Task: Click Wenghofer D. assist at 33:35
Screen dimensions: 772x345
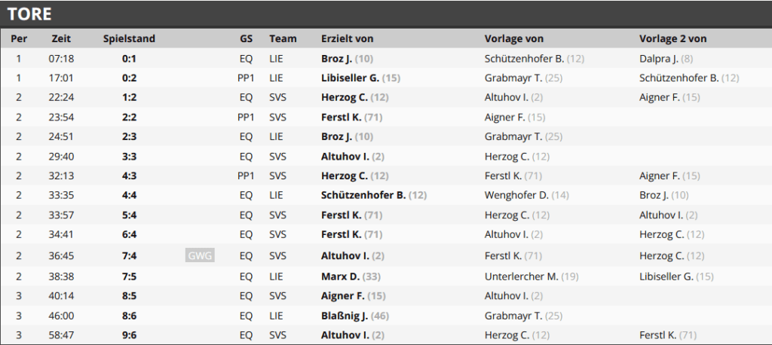Action: [516, 195]
